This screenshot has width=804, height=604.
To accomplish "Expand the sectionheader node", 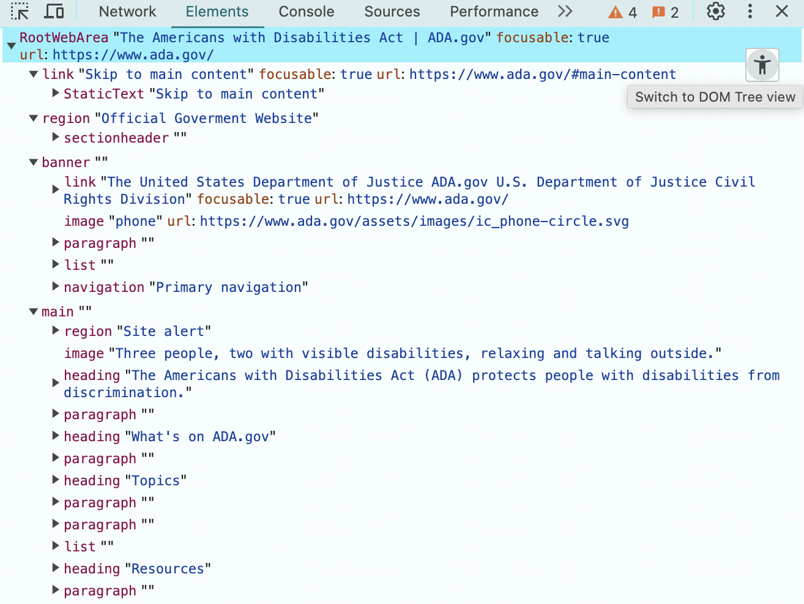I will pos(56,137).
